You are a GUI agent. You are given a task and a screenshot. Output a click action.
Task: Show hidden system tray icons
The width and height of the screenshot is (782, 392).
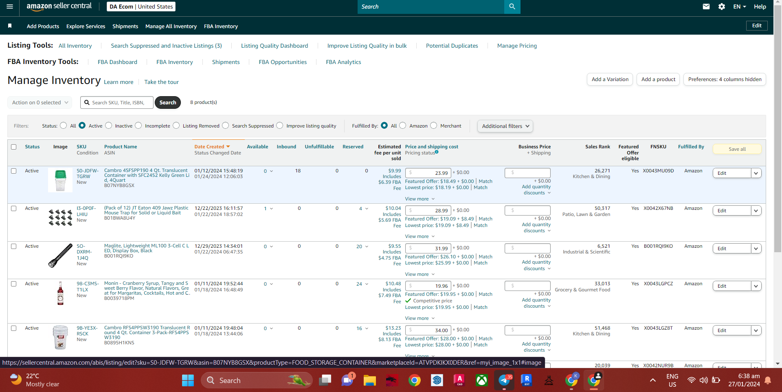tap(652, 380)
